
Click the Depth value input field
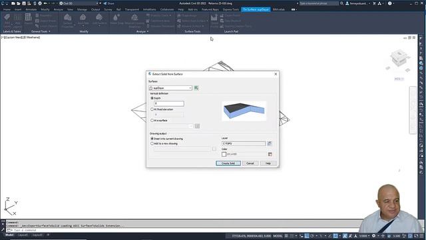click(168, 103)
